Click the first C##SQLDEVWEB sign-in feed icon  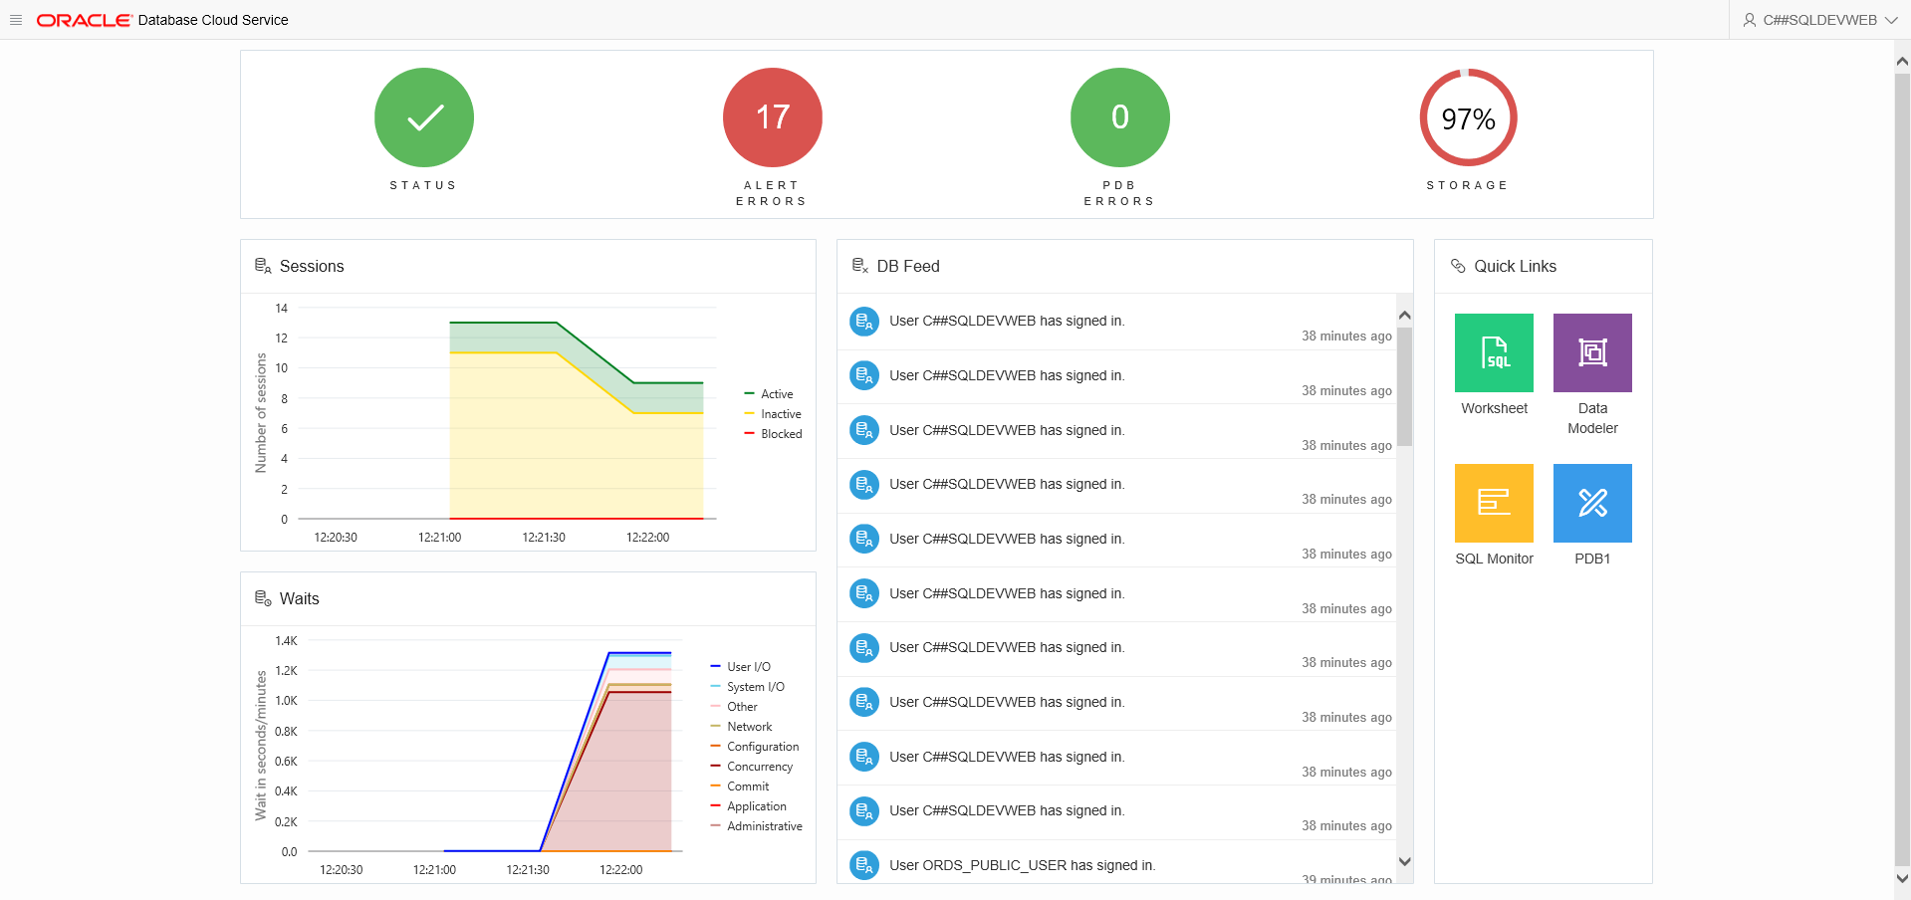tap(864, 322)
